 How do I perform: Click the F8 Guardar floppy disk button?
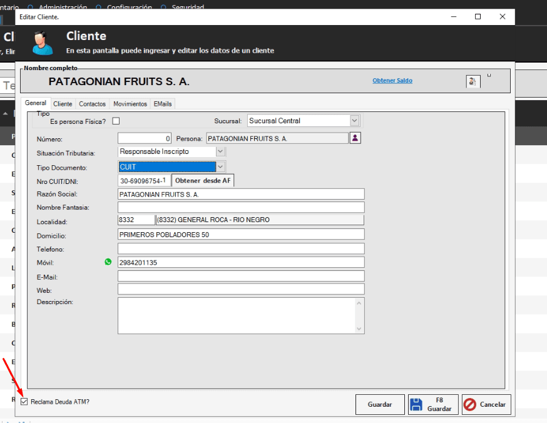[433, 404]
